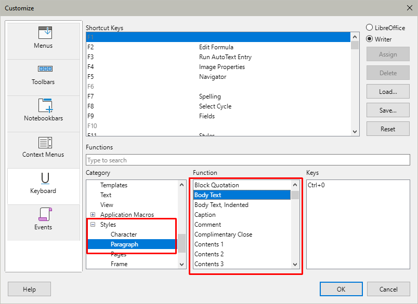Click the Load... button

click(388, 91)
